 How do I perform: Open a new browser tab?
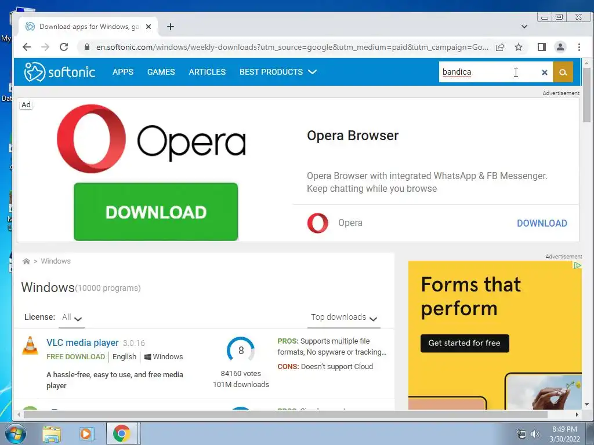pyautogui.click(x=171, y=27)
